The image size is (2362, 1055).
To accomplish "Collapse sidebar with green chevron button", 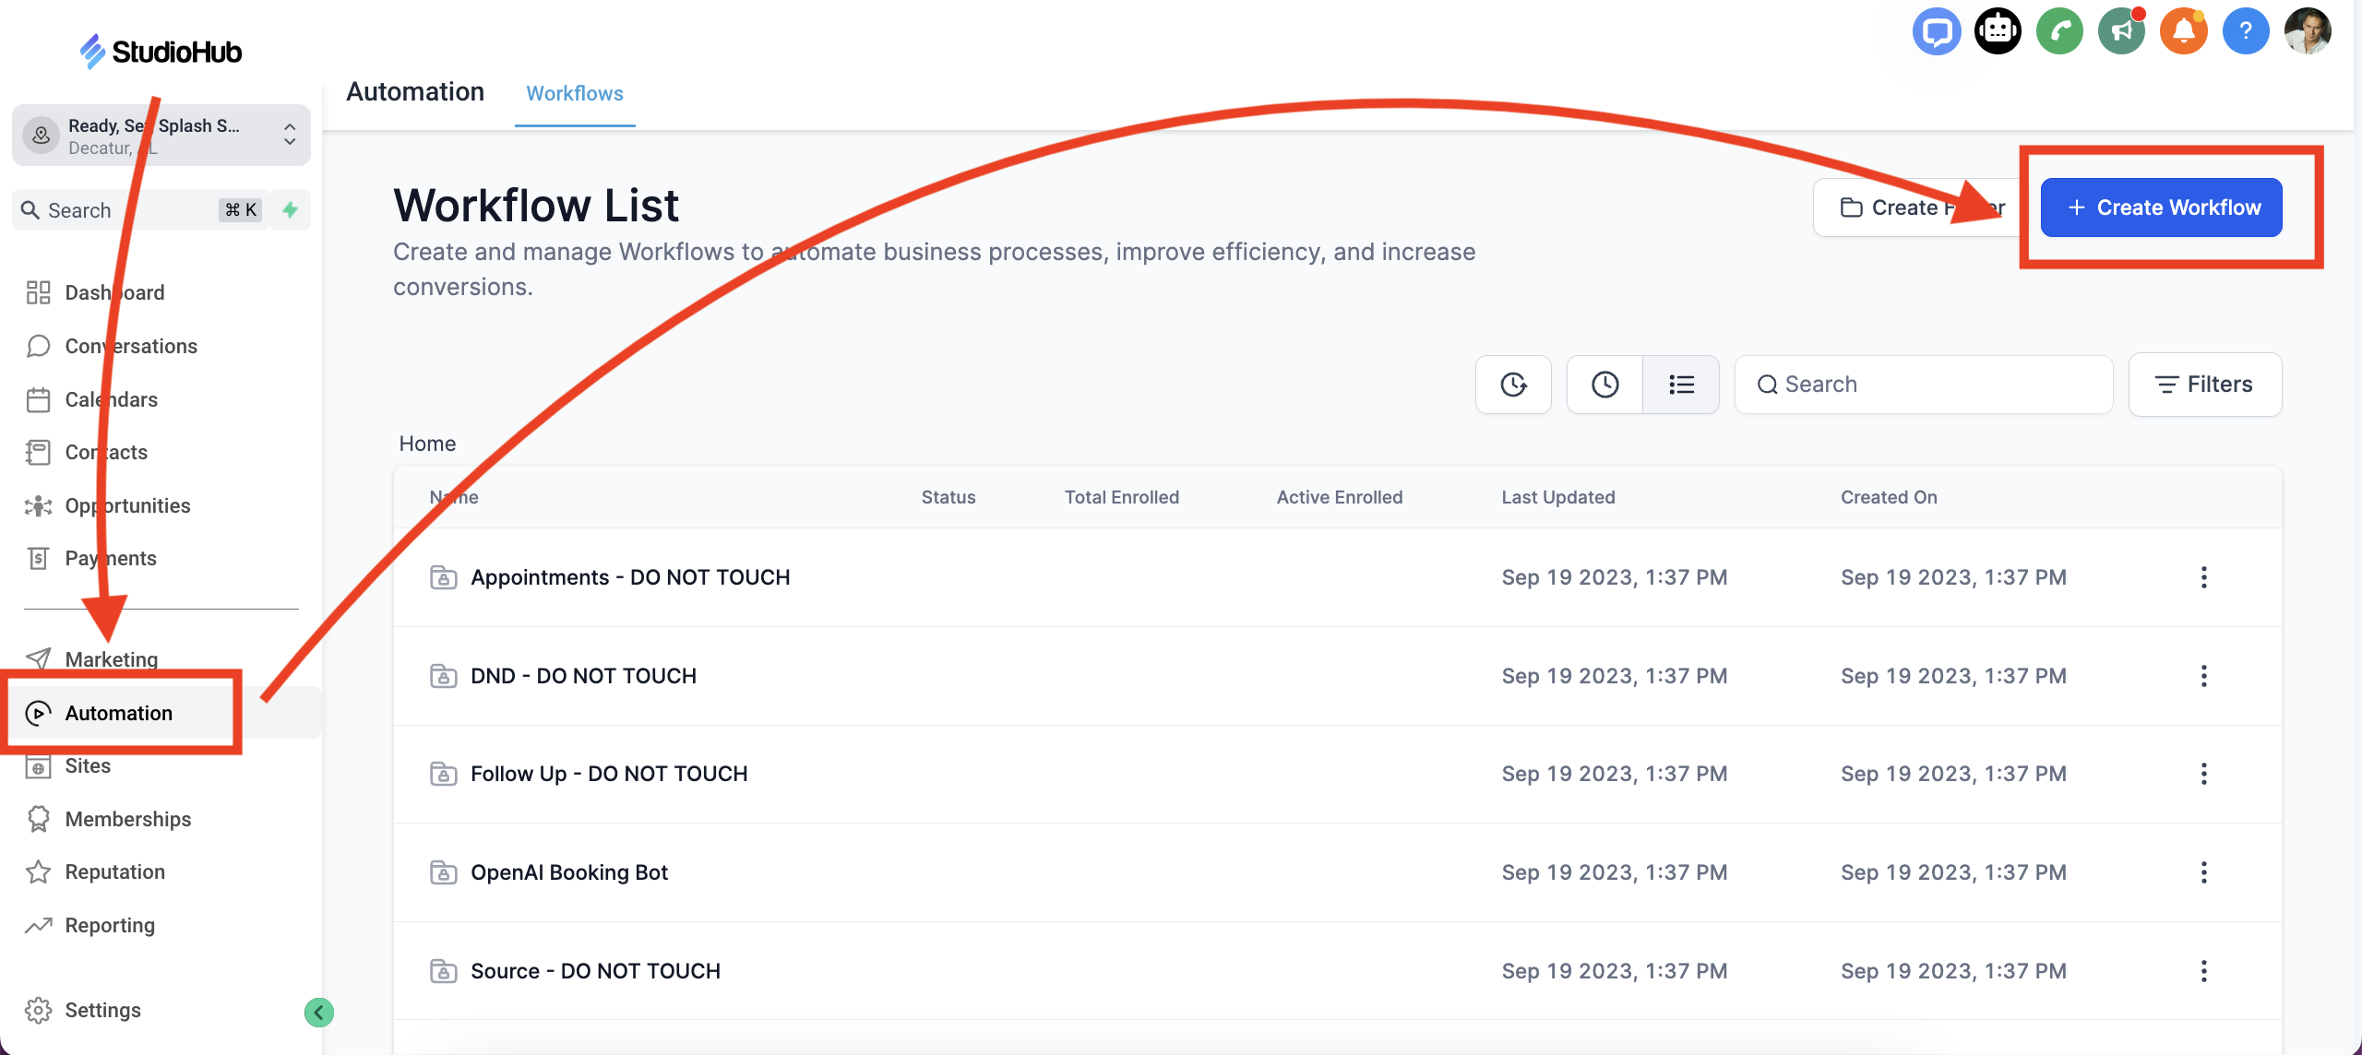I will (319, 1013).
